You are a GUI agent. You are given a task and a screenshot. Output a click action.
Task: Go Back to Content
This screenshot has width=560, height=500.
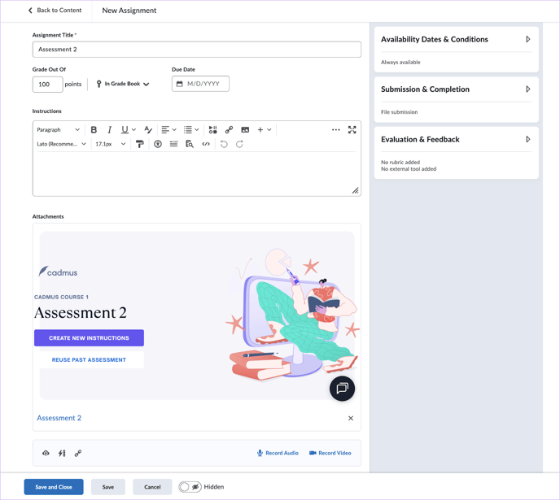click(x=55, y=11)
